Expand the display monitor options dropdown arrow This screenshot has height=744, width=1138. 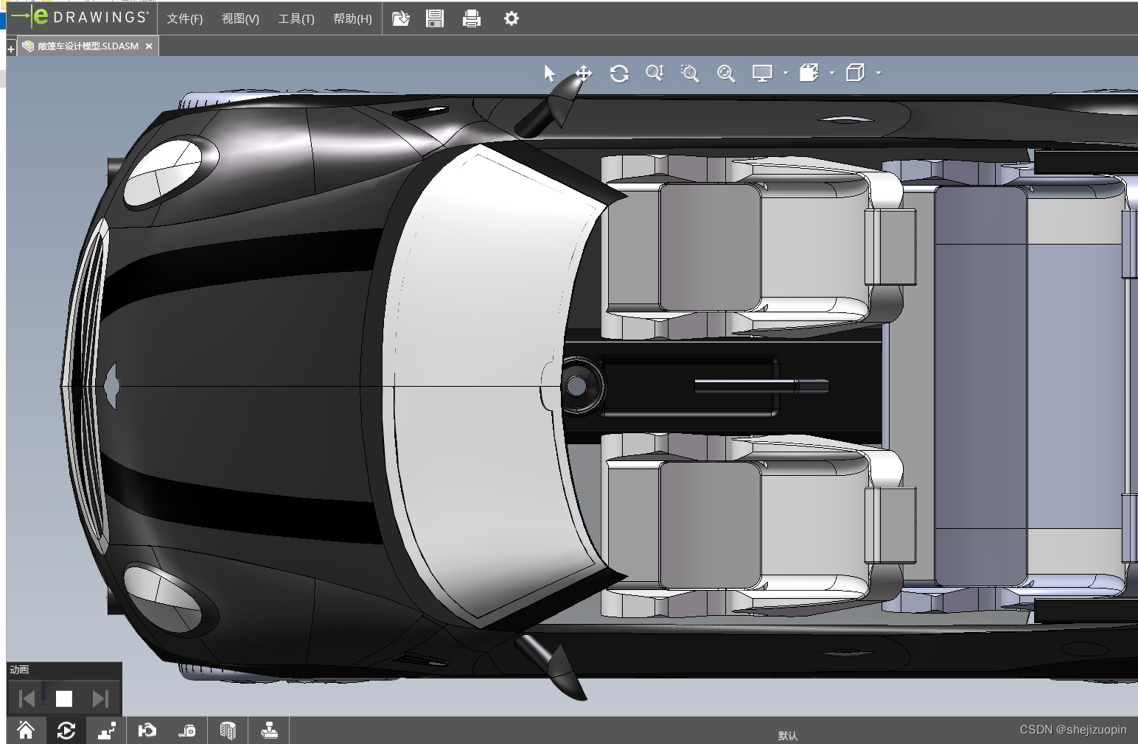[786, 73]
